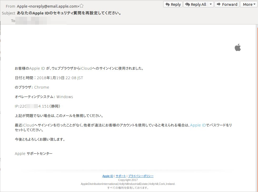258x192 pixels.
Task: Open the Apple ID link in the footer
Action: 107,176
